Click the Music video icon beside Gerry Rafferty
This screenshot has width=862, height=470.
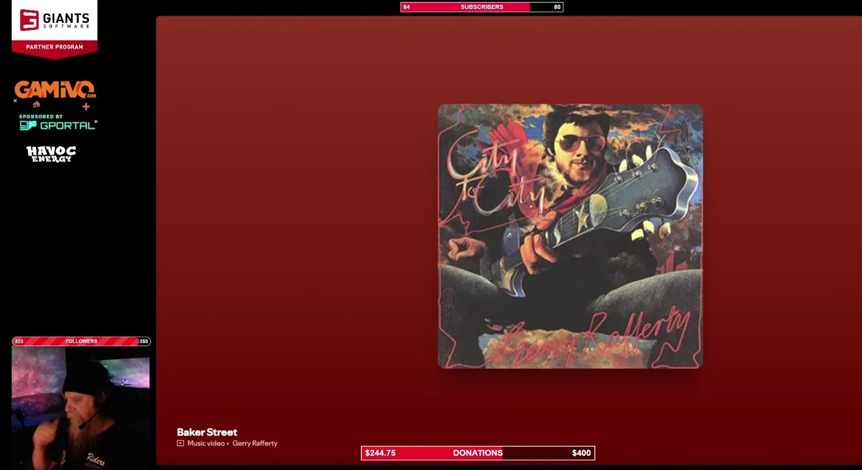pos(180,443)
